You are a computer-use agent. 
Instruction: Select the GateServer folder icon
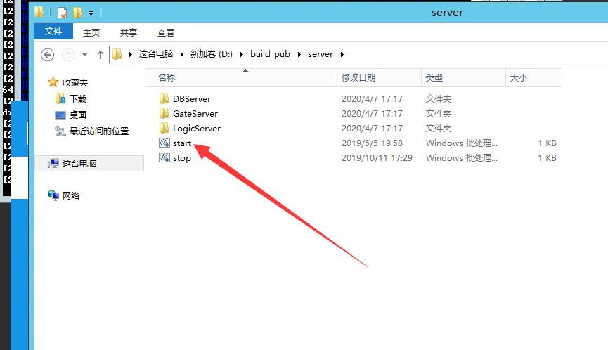(x=164, y=114)
